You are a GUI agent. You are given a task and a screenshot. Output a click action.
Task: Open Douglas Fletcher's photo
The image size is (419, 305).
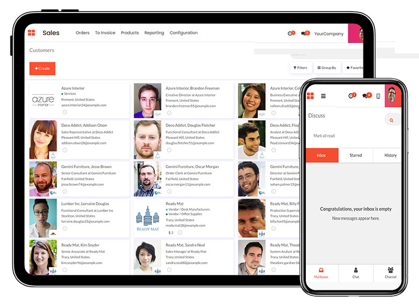(148, 139)
